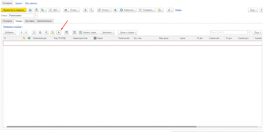Viewport: 263px width, 132px height.
Task: Click the Сумма руч. column header
Action: [245, 38]
